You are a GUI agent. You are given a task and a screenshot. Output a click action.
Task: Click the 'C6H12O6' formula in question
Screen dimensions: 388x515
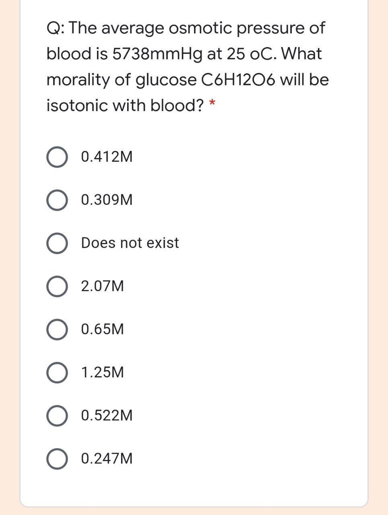click(237, 80)
